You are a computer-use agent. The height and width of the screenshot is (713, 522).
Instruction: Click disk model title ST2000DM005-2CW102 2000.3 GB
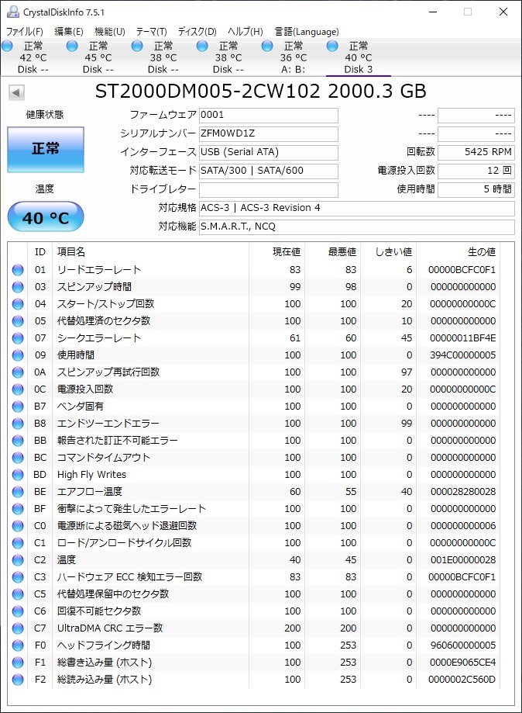[260, 92]
